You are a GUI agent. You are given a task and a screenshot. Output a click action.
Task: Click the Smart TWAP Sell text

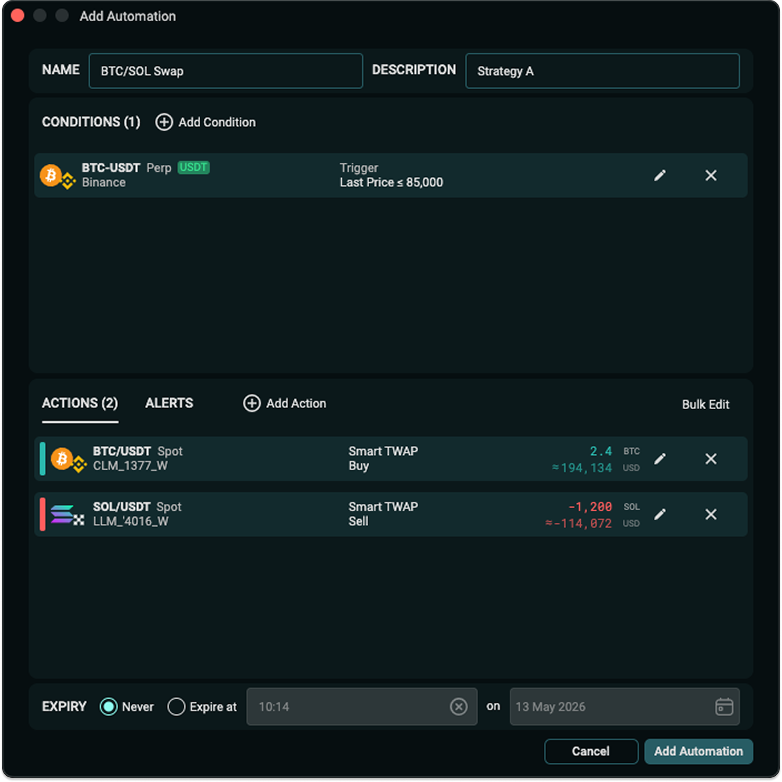click(x=383, y=514)
